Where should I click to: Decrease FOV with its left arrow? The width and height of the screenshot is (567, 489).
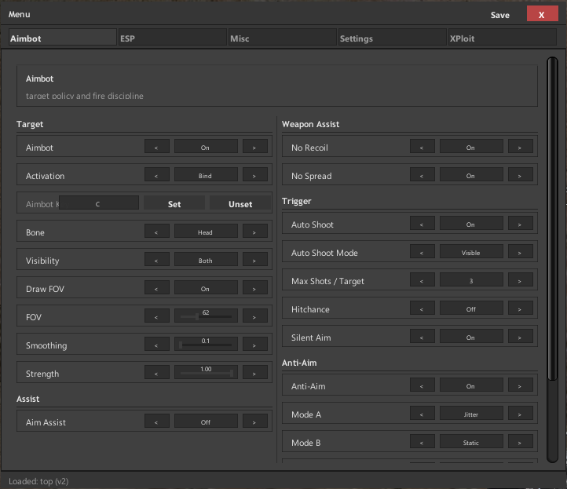coord(156,316)
